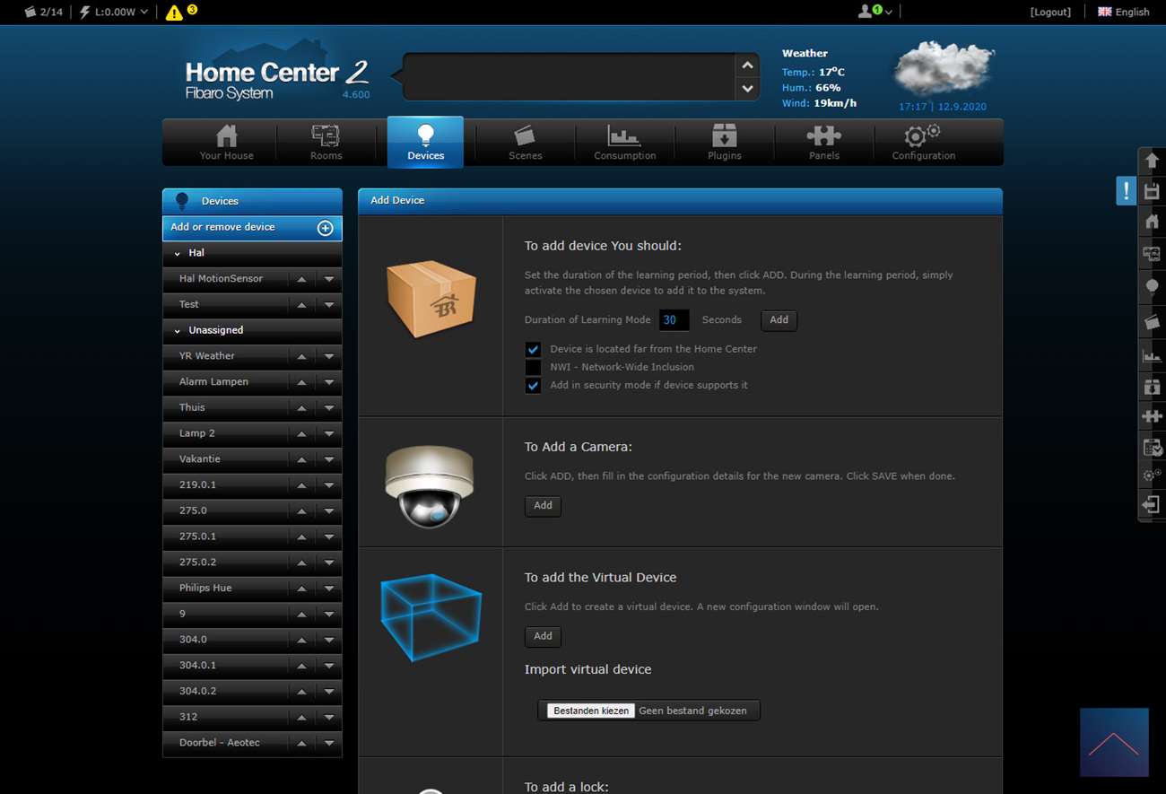Click the yellow warning notifications icon
Viewport: 1166px width, 794px height.
click(174, 13)
